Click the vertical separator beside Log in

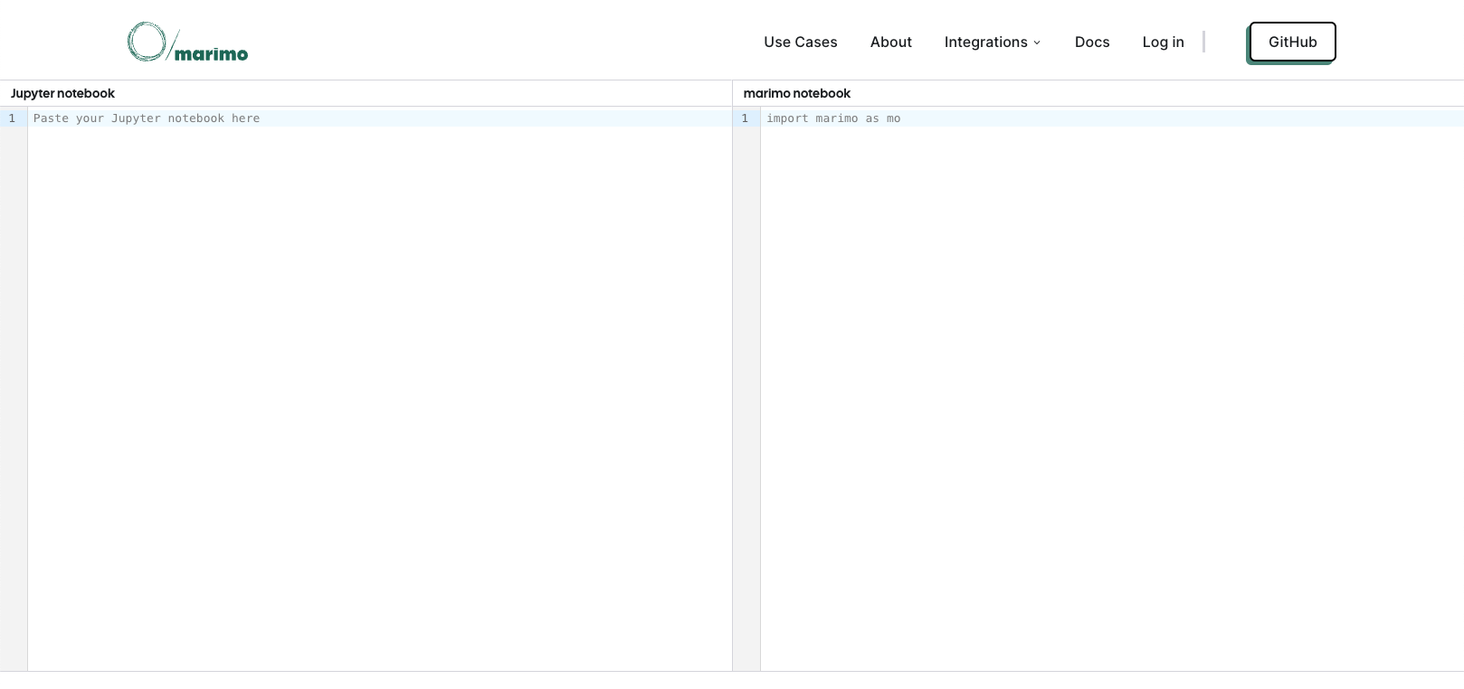click(x=1203, y=42)
